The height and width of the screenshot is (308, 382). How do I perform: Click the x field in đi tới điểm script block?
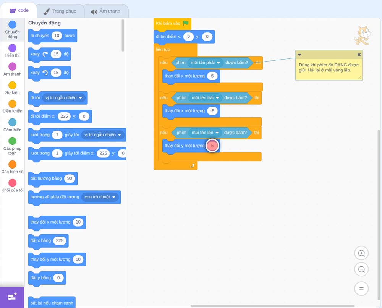188,37
